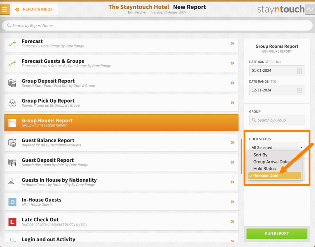Screen dimensions: 315x247
Task: Click the StayNTouch logo
Action: tap(281, 10)
